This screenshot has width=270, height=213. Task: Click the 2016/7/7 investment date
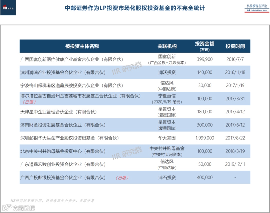pos(235,59)
